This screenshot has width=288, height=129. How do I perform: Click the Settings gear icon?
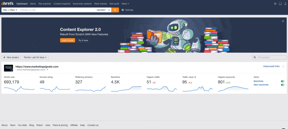pyautogui.click(x=123, y=10)
